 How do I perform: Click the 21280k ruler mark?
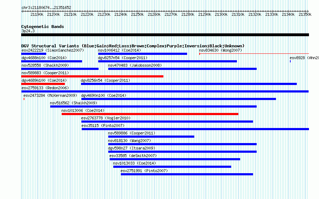(x=188, y=14)
